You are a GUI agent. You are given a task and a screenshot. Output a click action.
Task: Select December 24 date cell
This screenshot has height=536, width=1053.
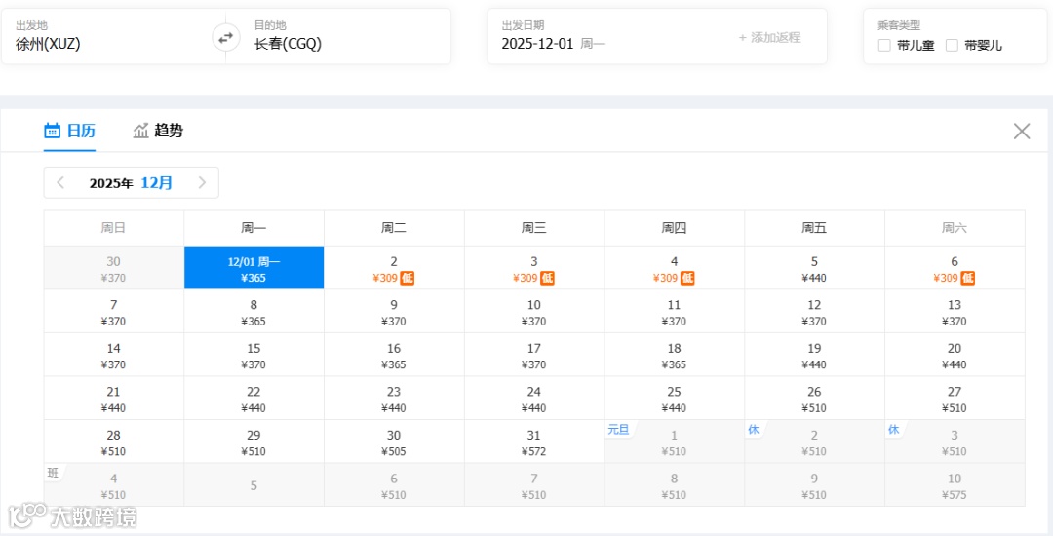(x=534, y=399)
